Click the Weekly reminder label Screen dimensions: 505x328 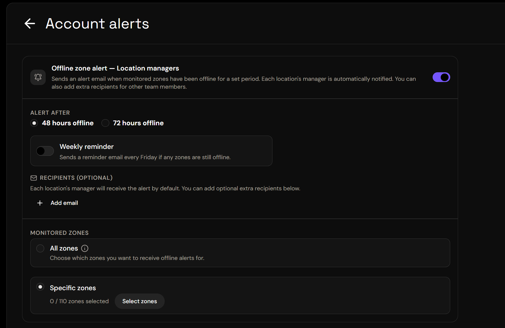[87, 147]
